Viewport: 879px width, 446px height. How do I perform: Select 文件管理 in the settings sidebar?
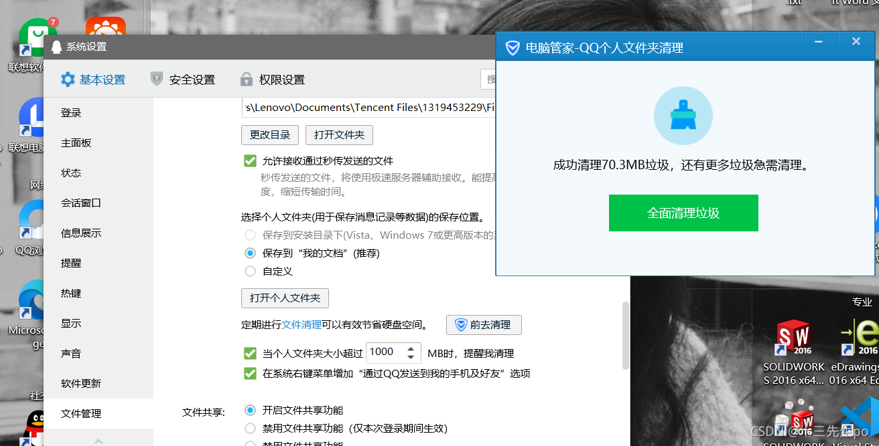tap(98, 414)
